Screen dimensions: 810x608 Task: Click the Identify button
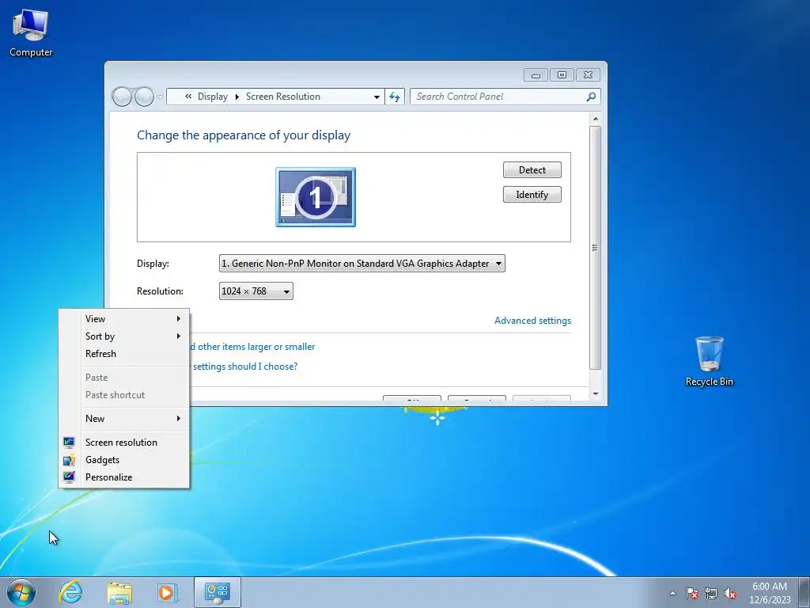(x=532, y=195)
